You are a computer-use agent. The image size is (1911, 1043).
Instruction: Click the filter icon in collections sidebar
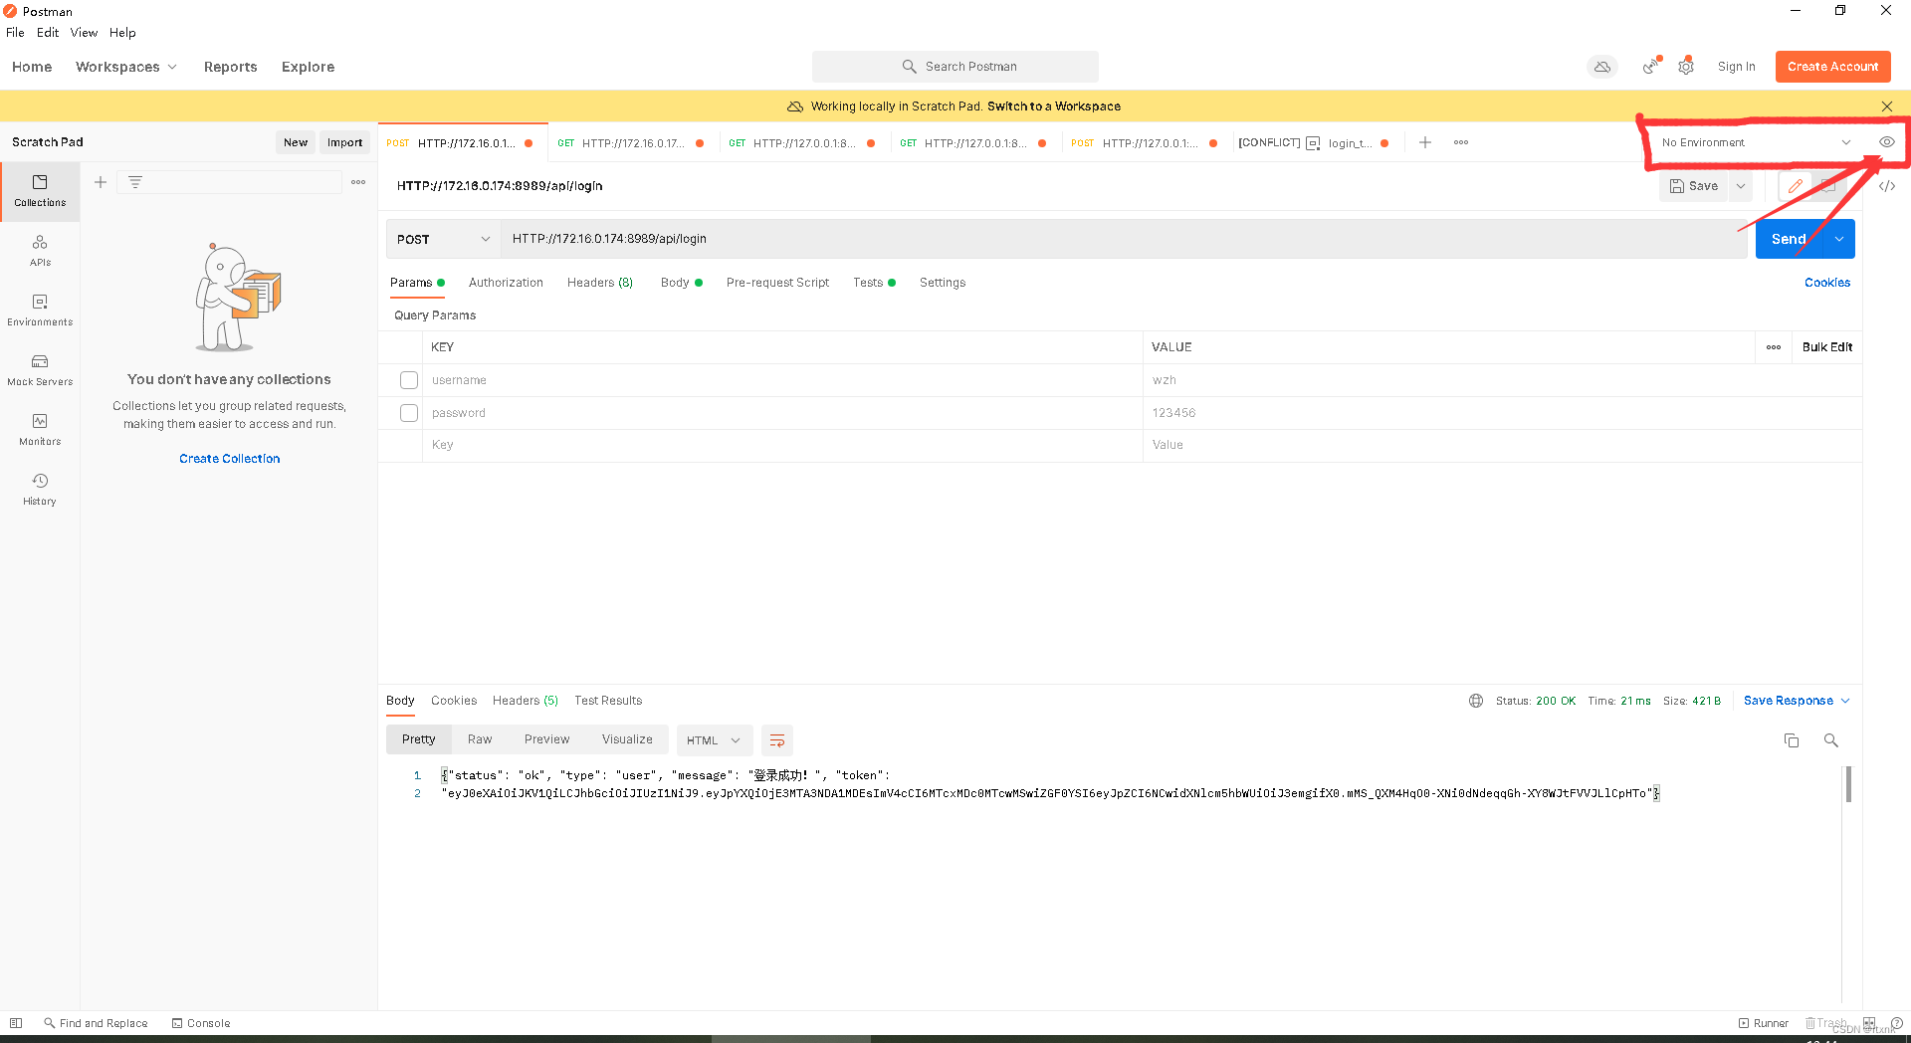[x=135, y=182]
